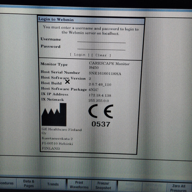Tap Zero All Pressures button

pyautogui.click(x=179, y=188)
